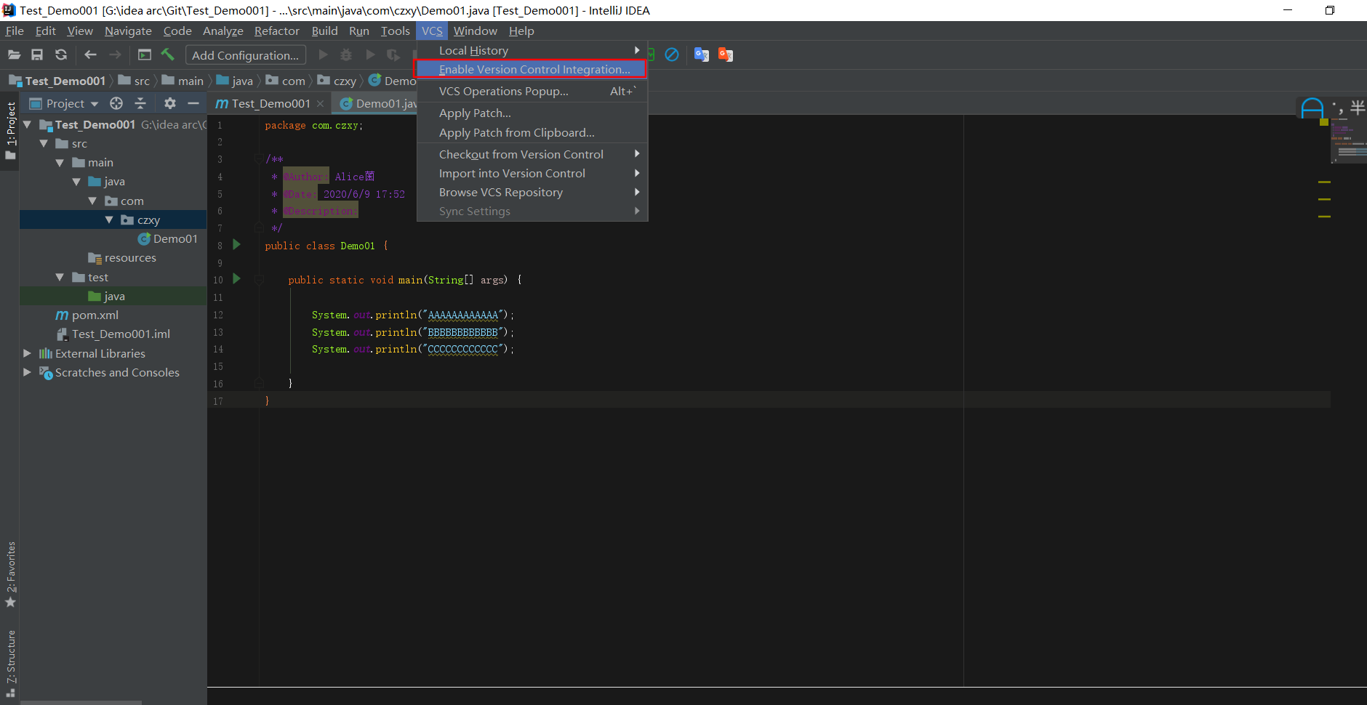Screen dimensions: 1367x705
Task: Select Apply Patch from Clipboard entry
Action: coord(532,132)
